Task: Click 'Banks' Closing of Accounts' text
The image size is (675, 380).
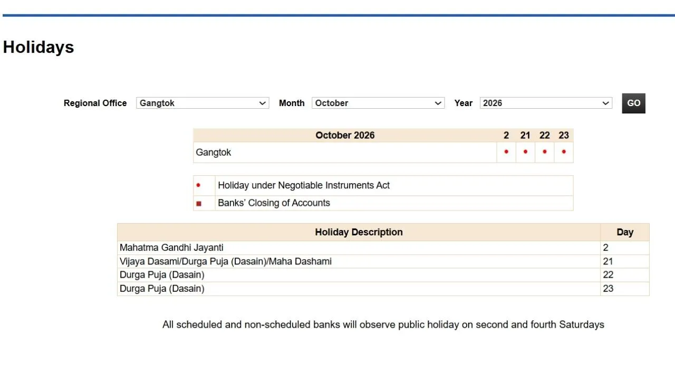Action: pos(274,203)
